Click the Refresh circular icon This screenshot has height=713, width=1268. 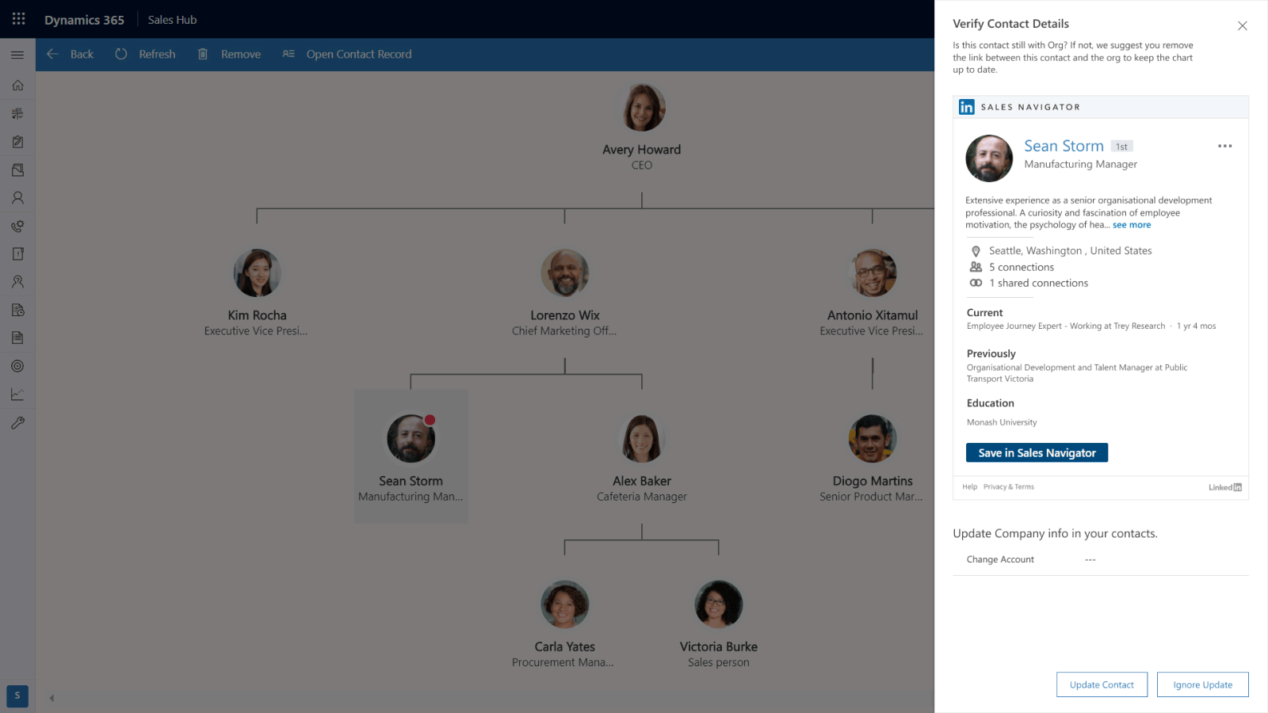tap(120, 54)
